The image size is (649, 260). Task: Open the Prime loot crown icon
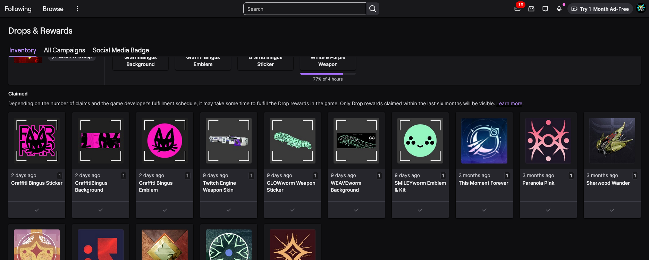click(517, 9)
